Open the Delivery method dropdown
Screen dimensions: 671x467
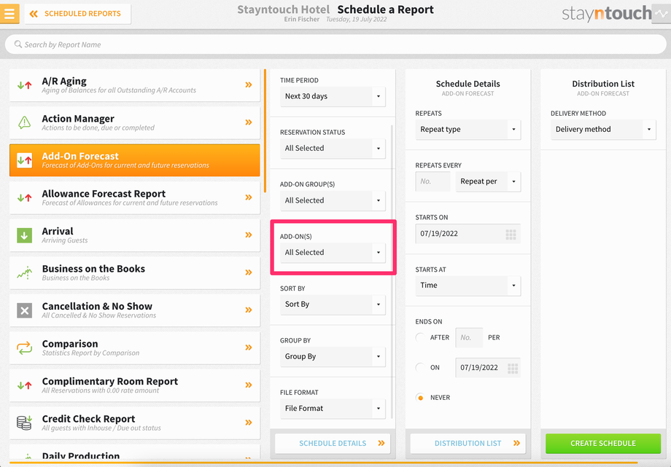tap(603, 130)
